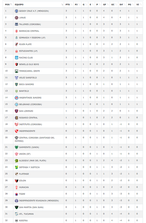Select the RIESTRA row at table bottom
The height and width of the screenshot is (223, 146).
click(73, 220)
